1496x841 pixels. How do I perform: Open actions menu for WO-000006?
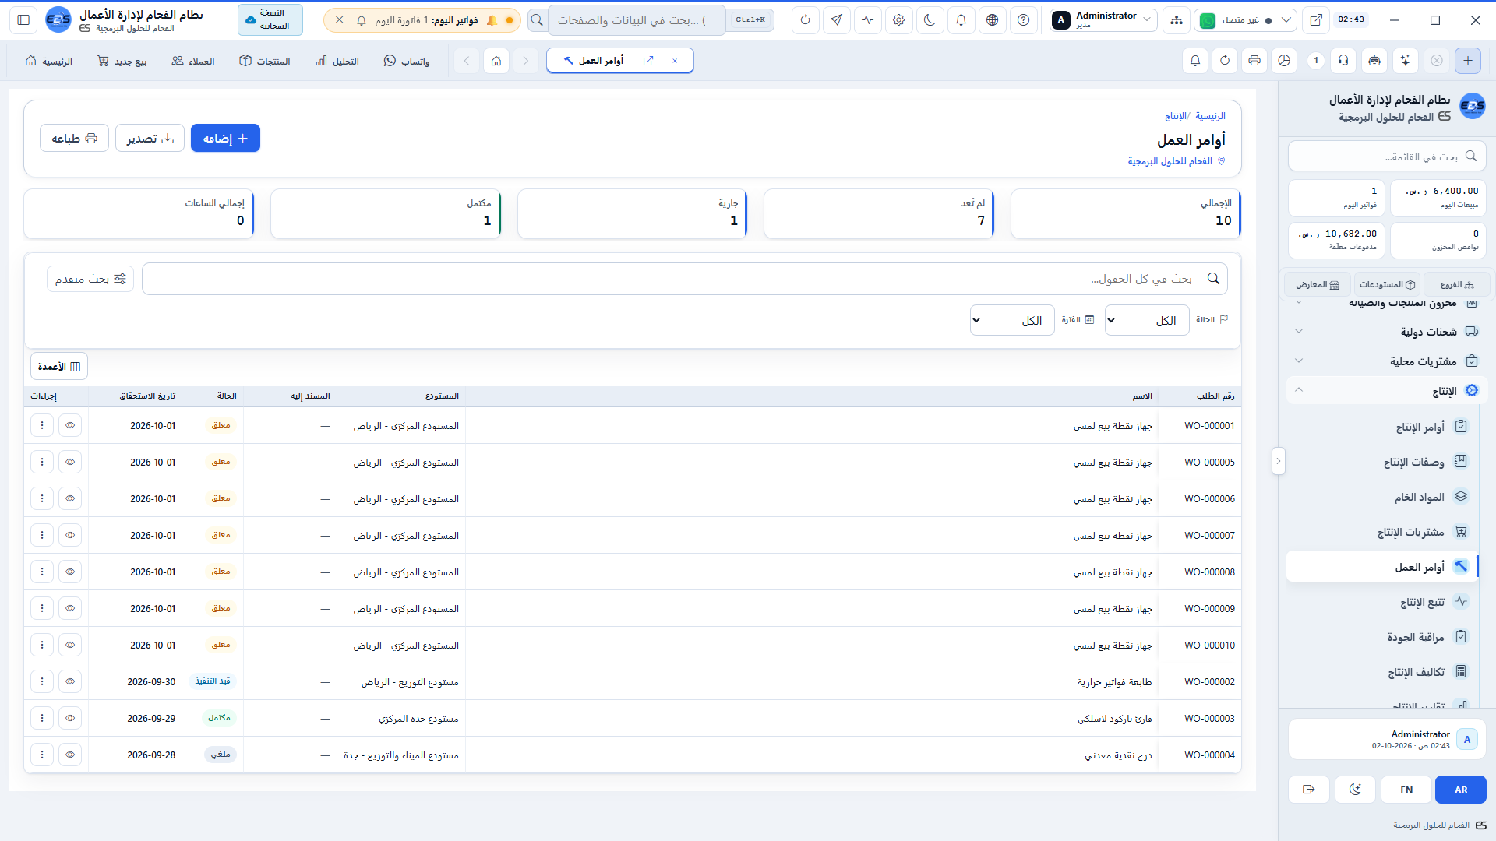coord(42,498)
